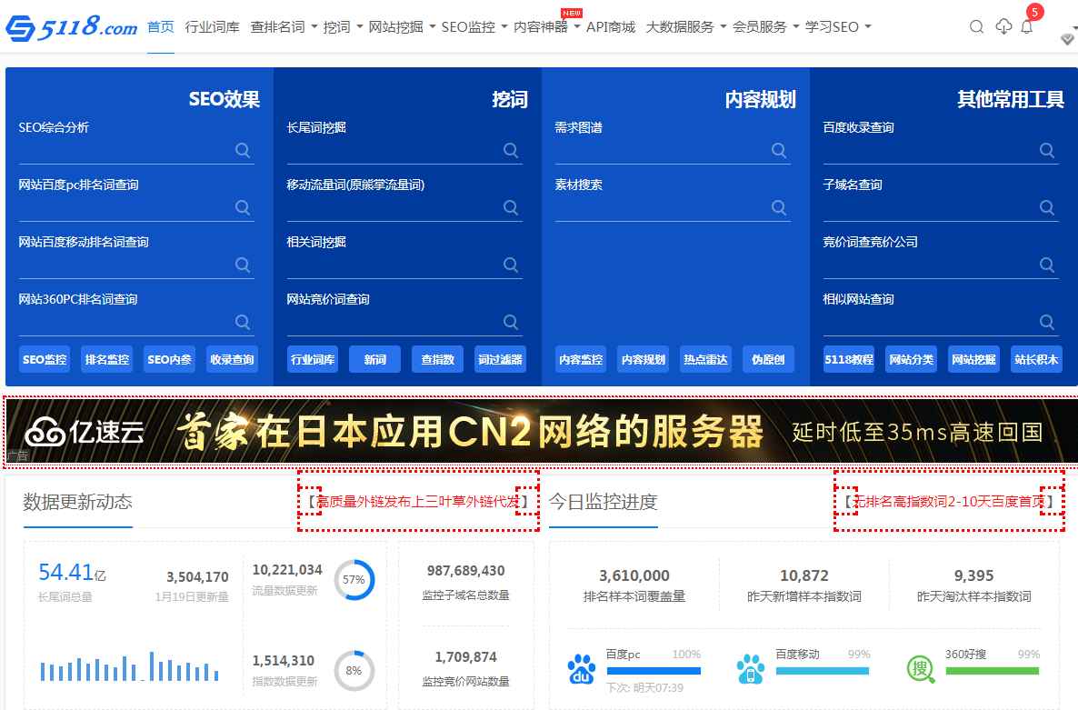1078x710 pixels.
Task: Select the 首页 navigation tab
Action: point(161,27)
